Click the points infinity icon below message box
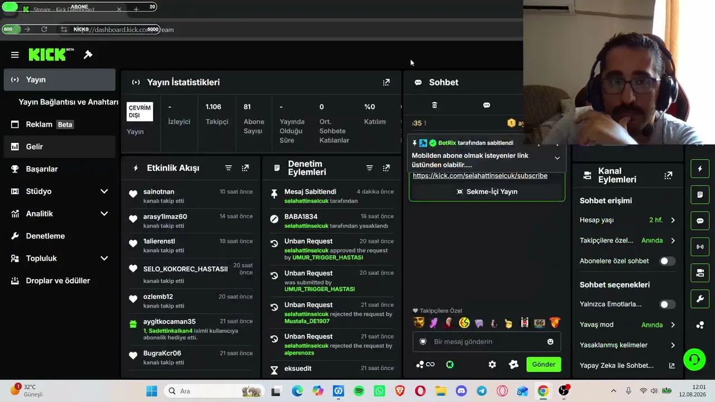 tap(426, 365)
